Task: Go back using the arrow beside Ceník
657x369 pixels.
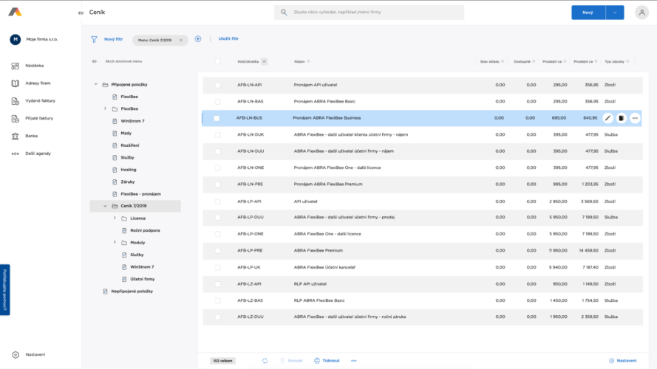Action: tap(81, 13)
